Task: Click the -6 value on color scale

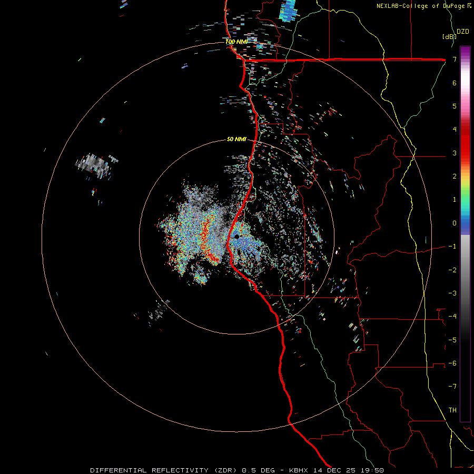Action: [x=452, y=363]
